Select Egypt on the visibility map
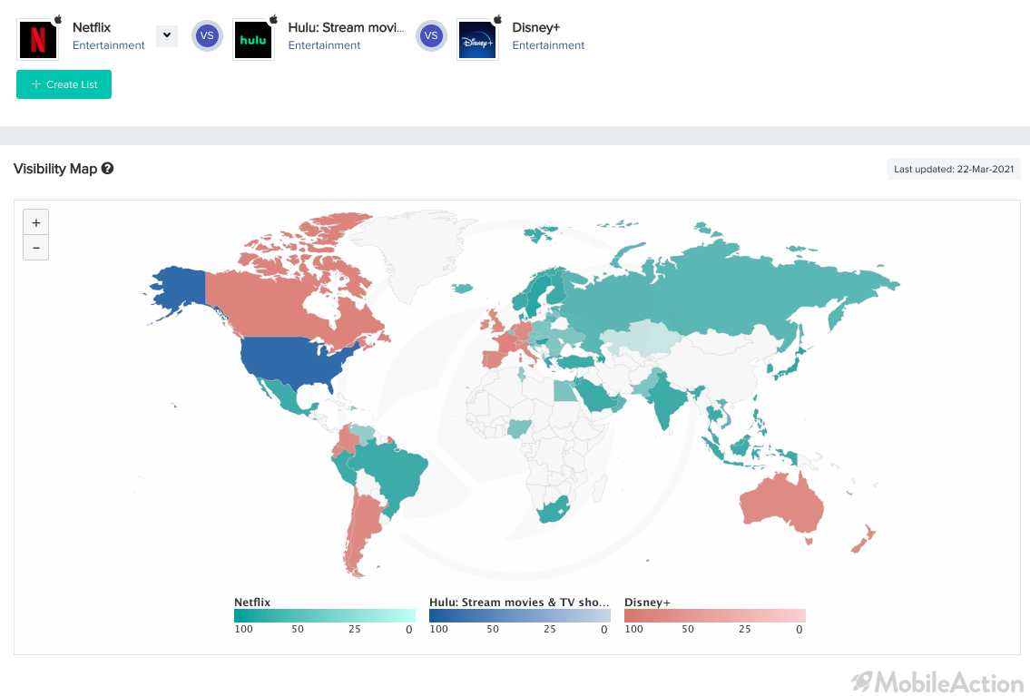This screenshot has height=696, width=1030. click(x=564, y=391)
